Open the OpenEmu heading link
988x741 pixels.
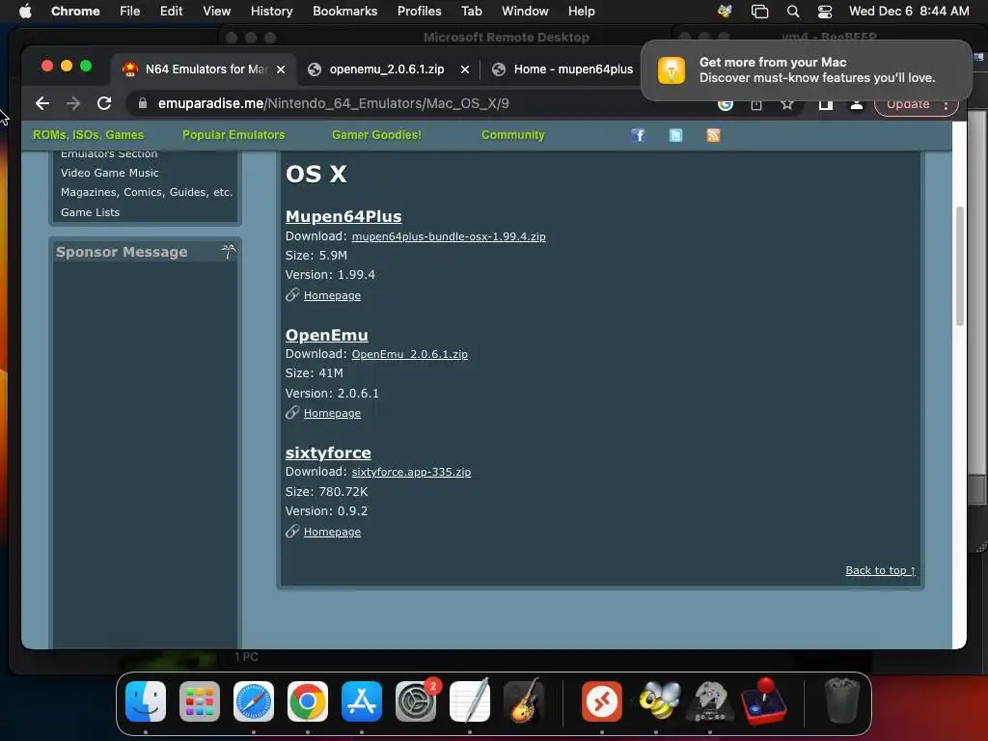[326, 335]
